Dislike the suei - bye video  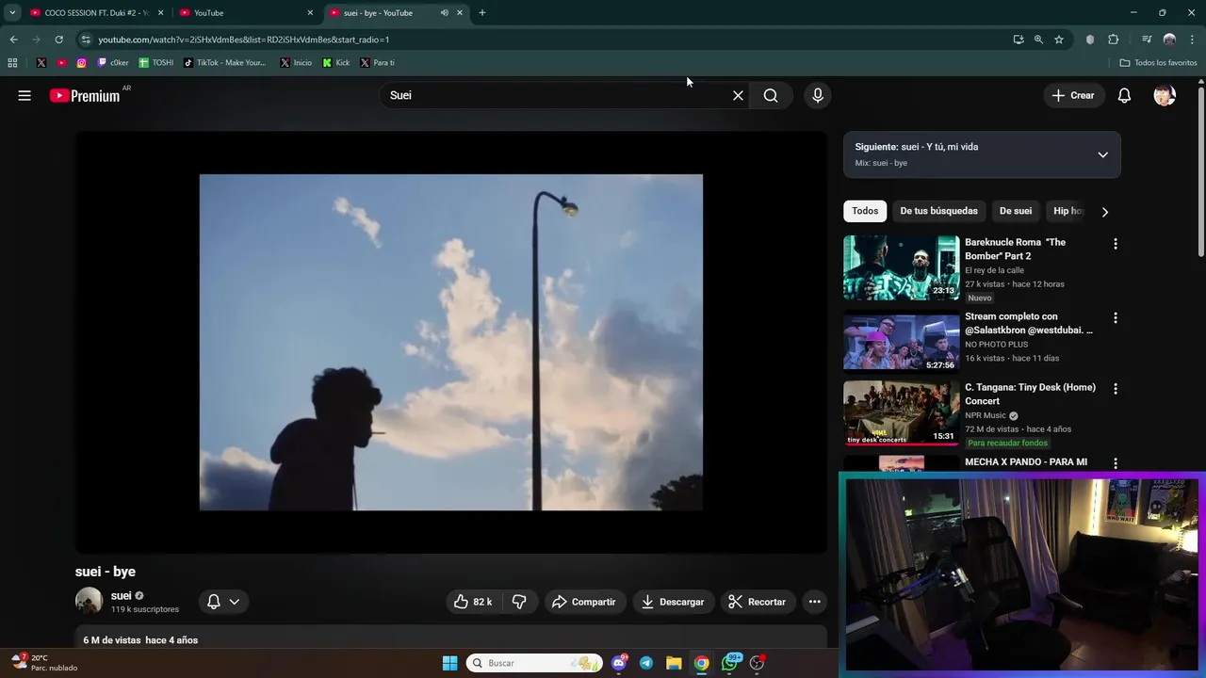click(519, 602)
